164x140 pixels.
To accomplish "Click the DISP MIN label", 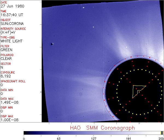I will (7, 107).
